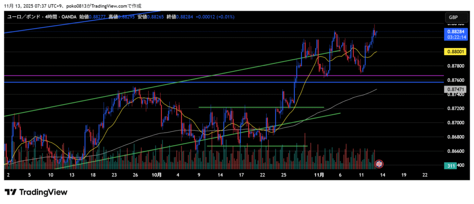
Task: Click the 22 date label at far right
Action: 424,175
